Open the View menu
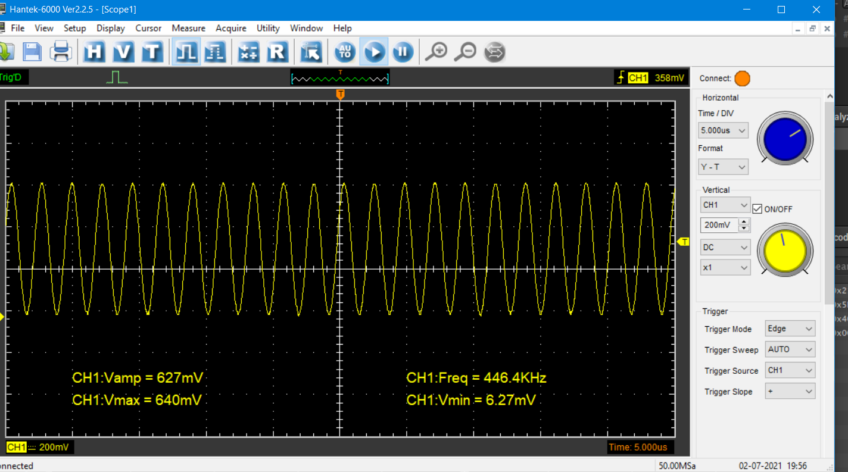Viewport: 848px width, 472px height. (44, 28)
